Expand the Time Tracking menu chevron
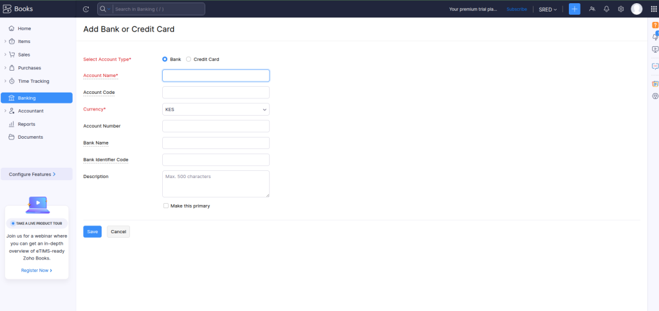The image size is (659, 311). click(5, 81)
